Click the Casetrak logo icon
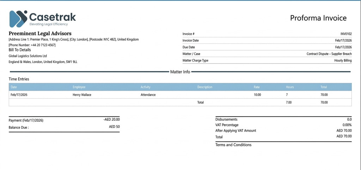Viewport: 361px width, 170px height. [18, 19]
